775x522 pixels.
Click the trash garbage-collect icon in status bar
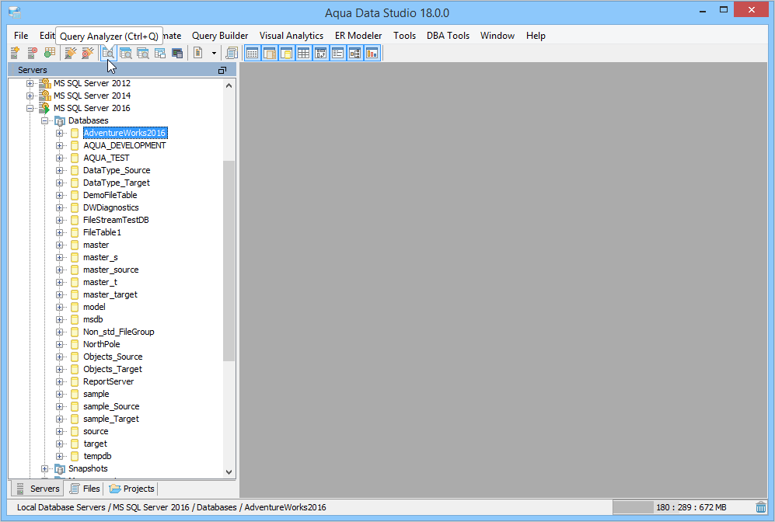point(761,507)
